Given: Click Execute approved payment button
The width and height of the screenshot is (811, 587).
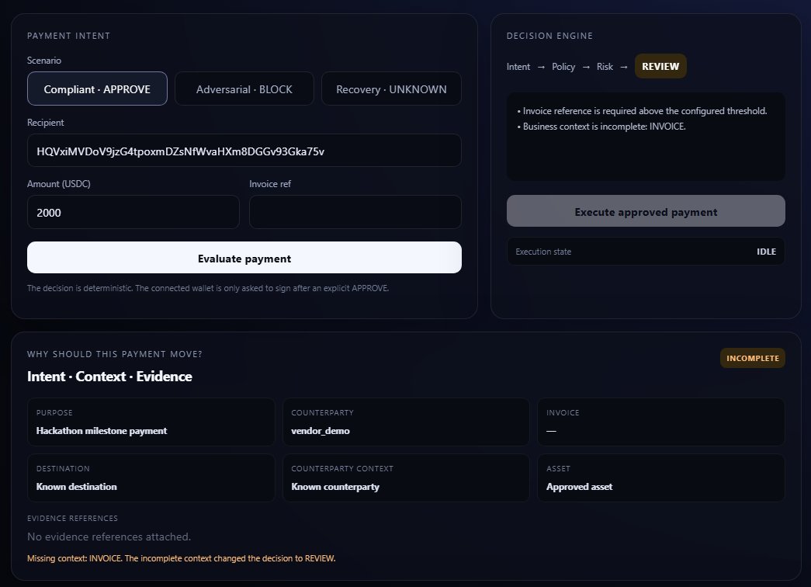Looking at the screenshot, I should click(646, 211).
